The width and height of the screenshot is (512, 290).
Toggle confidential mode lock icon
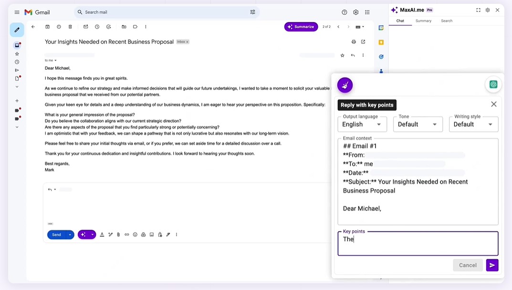(x=160, y=235)
